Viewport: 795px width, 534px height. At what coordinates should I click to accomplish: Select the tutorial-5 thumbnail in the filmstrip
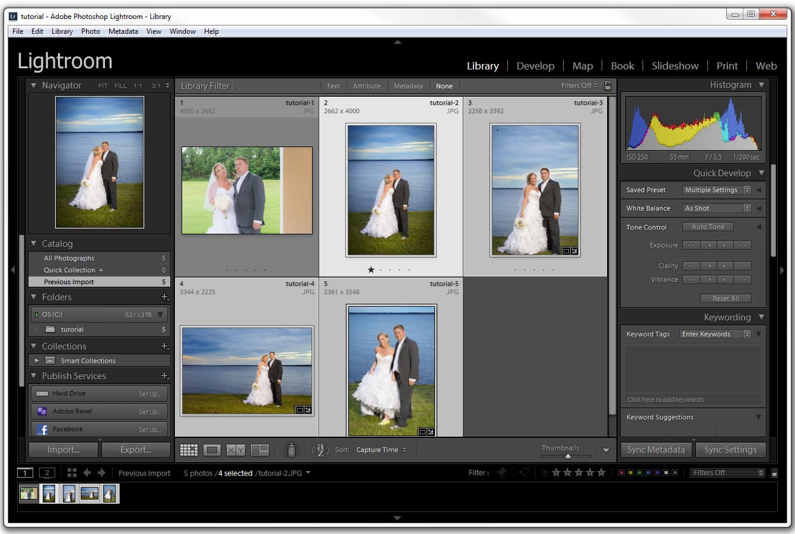click(x=109, y=493)
